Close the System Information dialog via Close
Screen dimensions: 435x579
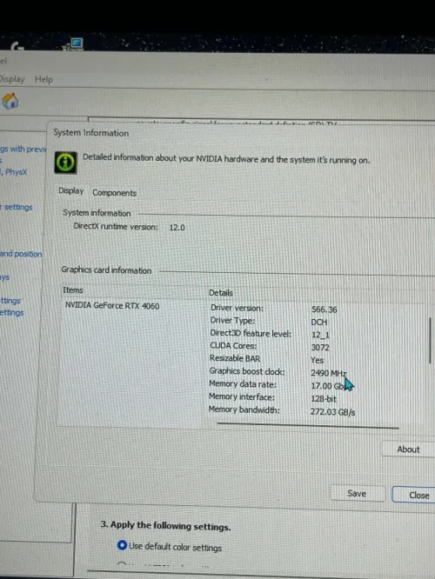click(414, 495)
